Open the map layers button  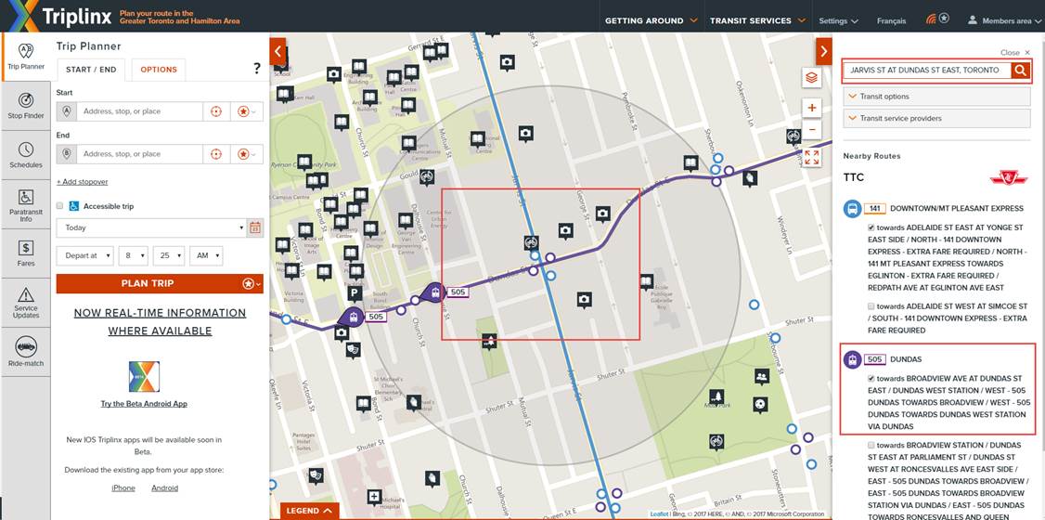coord(812,78)
